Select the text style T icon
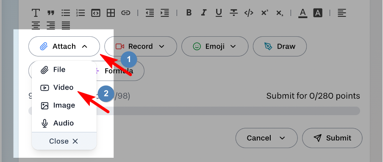Screen dimensions: 383x162 point(36,13)
